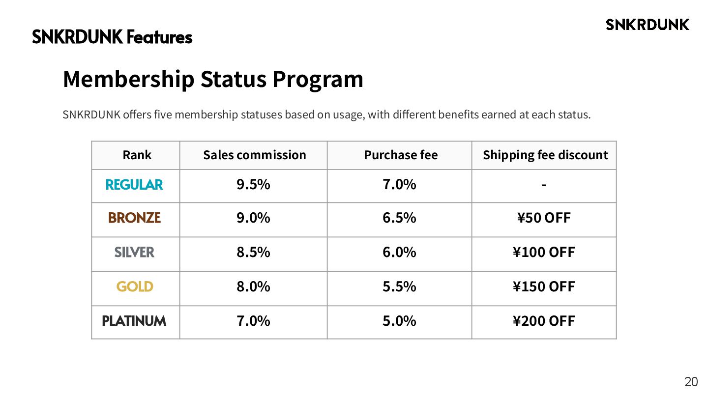This screenshot has height=398, width=708.
Task: Click the Platinum 5.0% purchase fee cell
Action: coord(399,321)
